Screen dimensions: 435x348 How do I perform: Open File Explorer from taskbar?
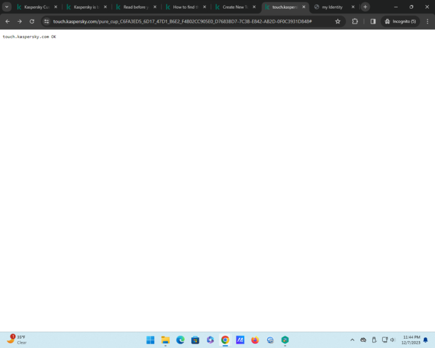click(x=165, y=340)
